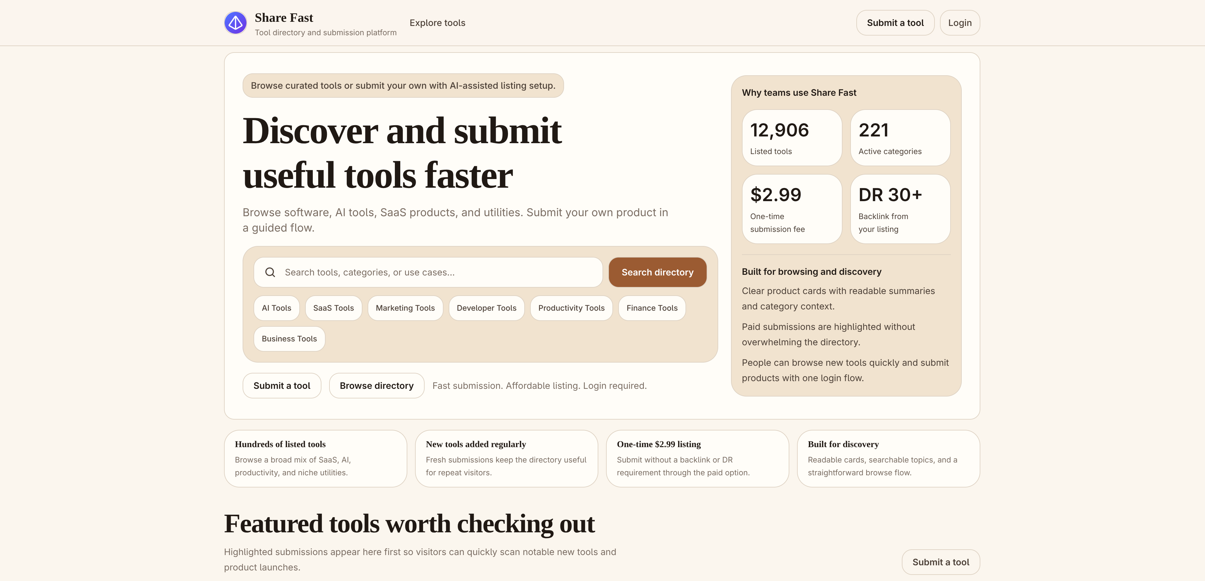This screenshot has height=581, width=1205.
Task: Select the AI Tools category chip
Action: (277, 308)
